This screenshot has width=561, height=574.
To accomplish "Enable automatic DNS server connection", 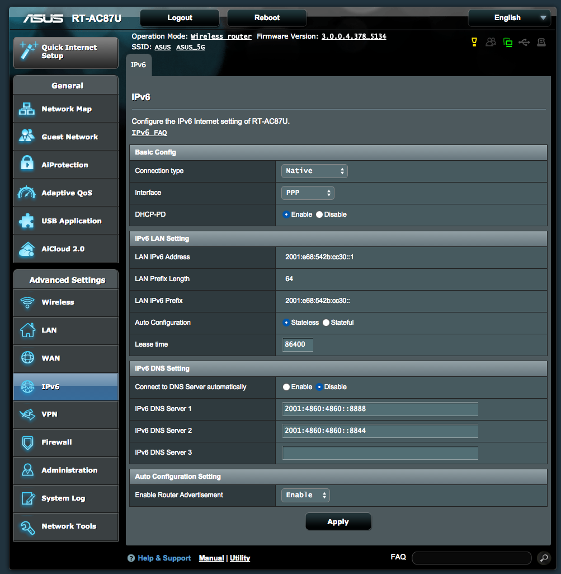I will [286, 387].
